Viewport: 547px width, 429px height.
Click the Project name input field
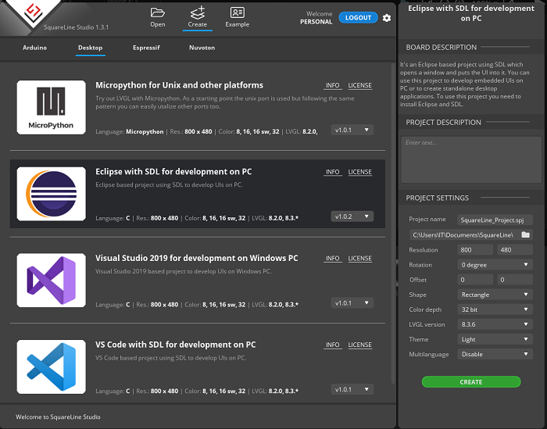point(495,220)
